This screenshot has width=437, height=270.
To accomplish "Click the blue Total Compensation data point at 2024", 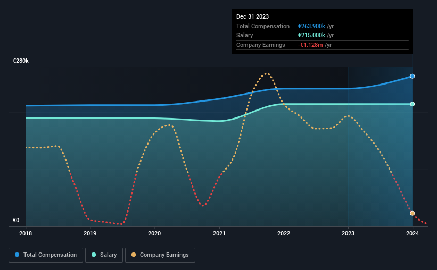I will coord(412,76).
